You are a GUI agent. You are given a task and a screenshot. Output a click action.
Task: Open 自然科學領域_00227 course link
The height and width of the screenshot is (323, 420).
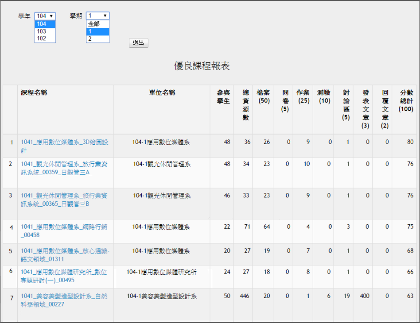click(x=64, y=296)
